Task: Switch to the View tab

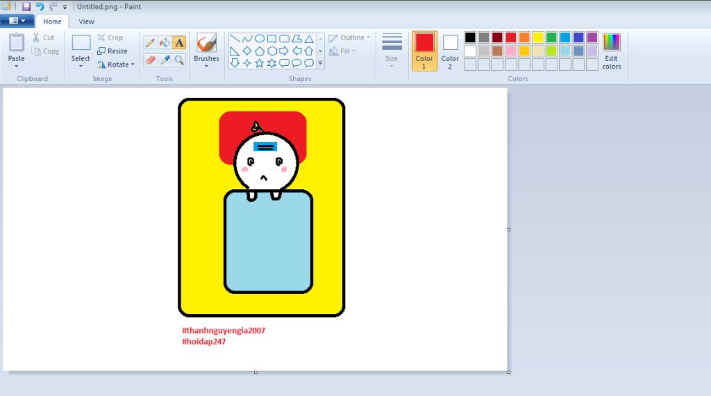Action: click(x=86, y=21)
